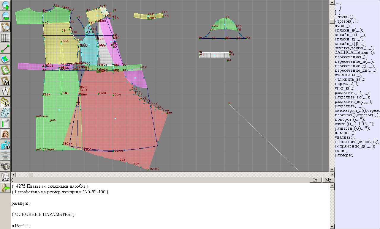The height and width of the screenshot is (229, 380).
Task: Click the zoom in magnifier tool
Action: click(5, 5)
